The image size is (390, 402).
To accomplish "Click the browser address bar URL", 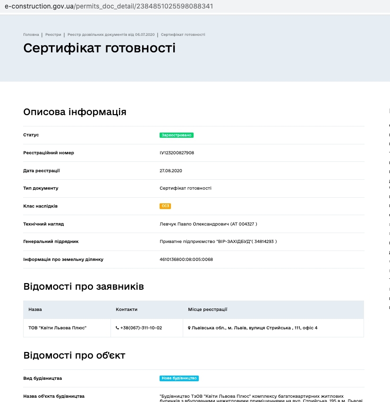I will (109, 6).
